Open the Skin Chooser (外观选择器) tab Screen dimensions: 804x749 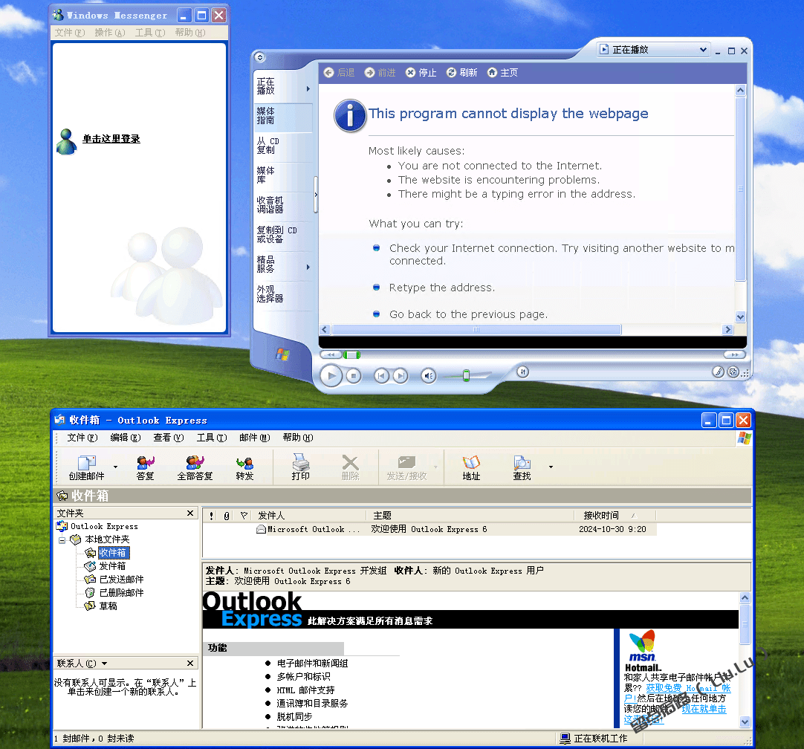[282, 294]
